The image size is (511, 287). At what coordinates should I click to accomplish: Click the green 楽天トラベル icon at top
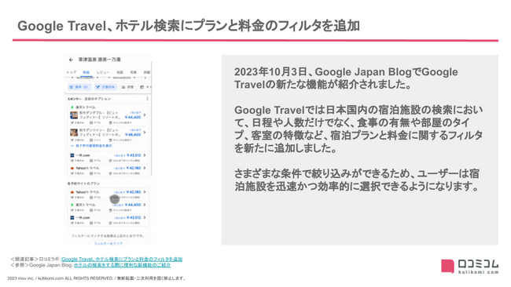coord(72,107)
